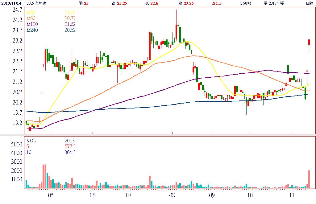Click the latest red candlestick near 23.2
This screenshot has width=316, height=204.
tap(309, 42)
